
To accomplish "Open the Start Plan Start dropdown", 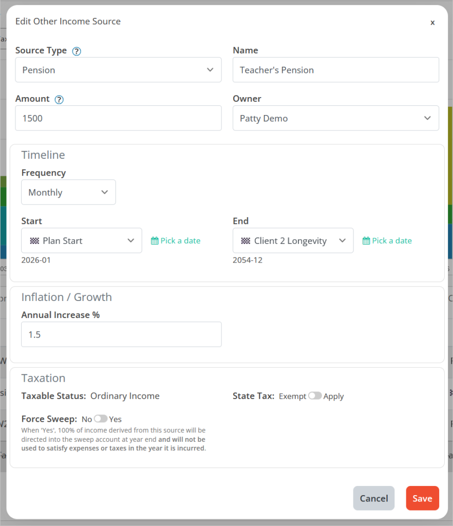I will pyautogui.click(x=82, y=241).
